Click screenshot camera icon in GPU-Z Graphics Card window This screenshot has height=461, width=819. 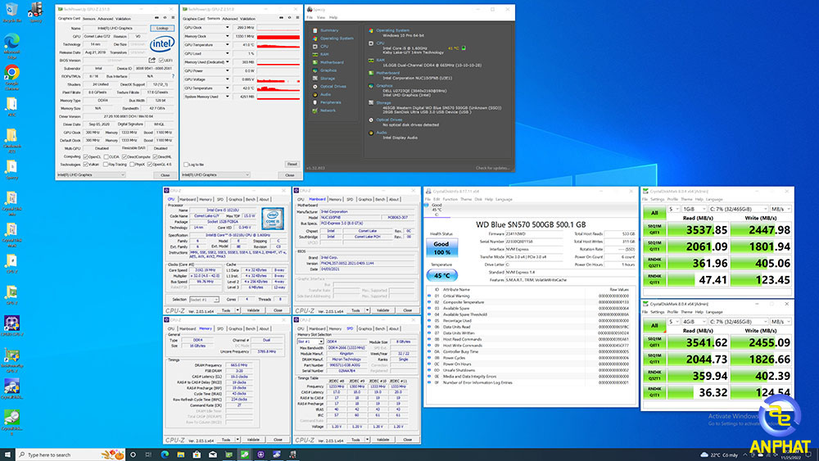pos(156,18)
